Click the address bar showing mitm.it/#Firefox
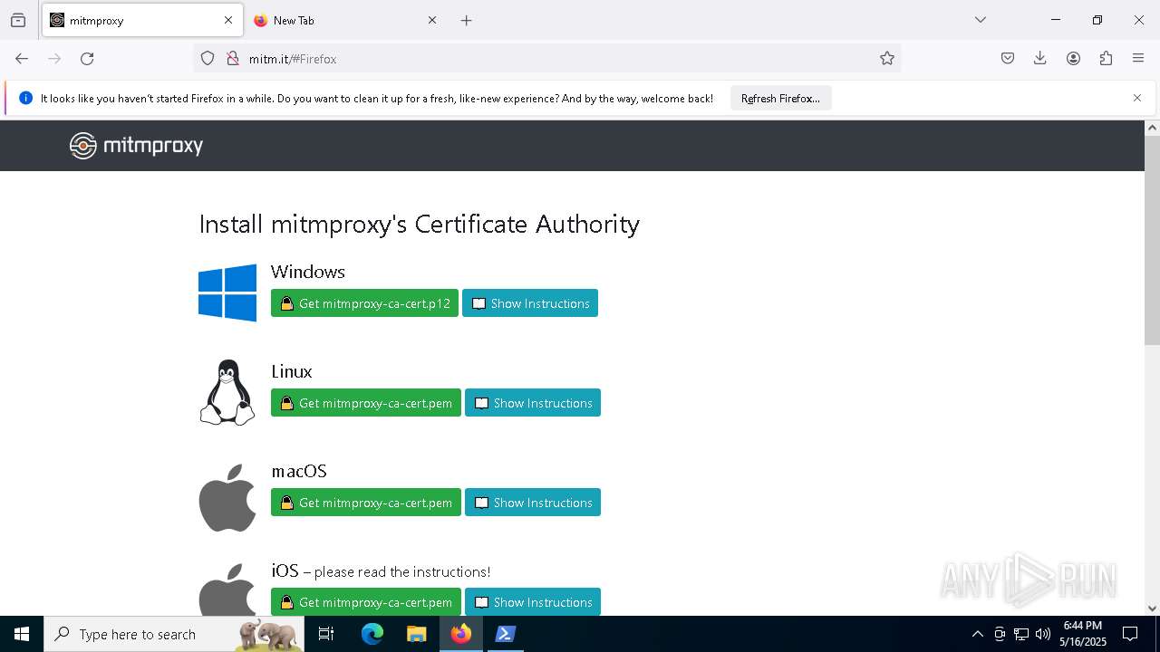The height and width of the screenshot is (652, 1160). (548, 58)
